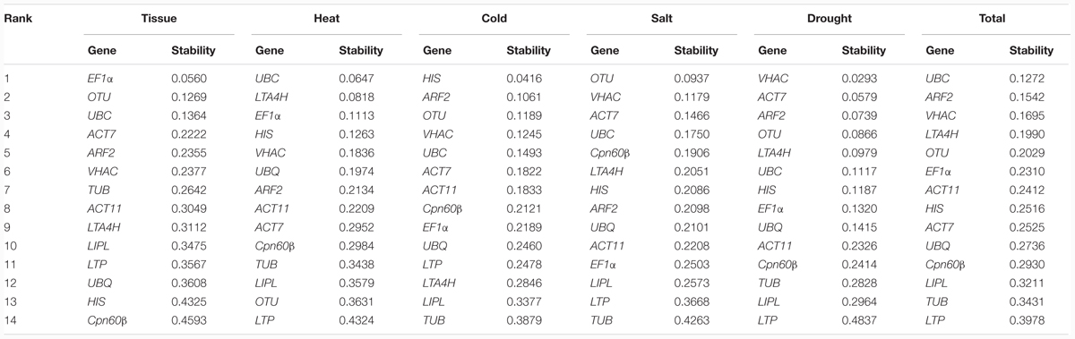The width and height of the screenshot is (1075, 339).
Task: Select LTA4H in Heat column rank 2
Action: point(271,97)
